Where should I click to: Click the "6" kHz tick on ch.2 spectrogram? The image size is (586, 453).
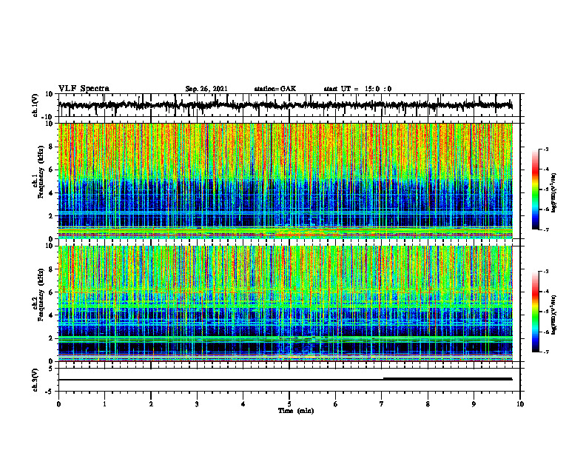[x=52, y=292]
